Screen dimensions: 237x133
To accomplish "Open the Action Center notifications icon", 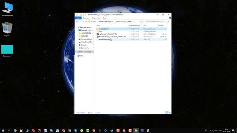I will (233, 130).
